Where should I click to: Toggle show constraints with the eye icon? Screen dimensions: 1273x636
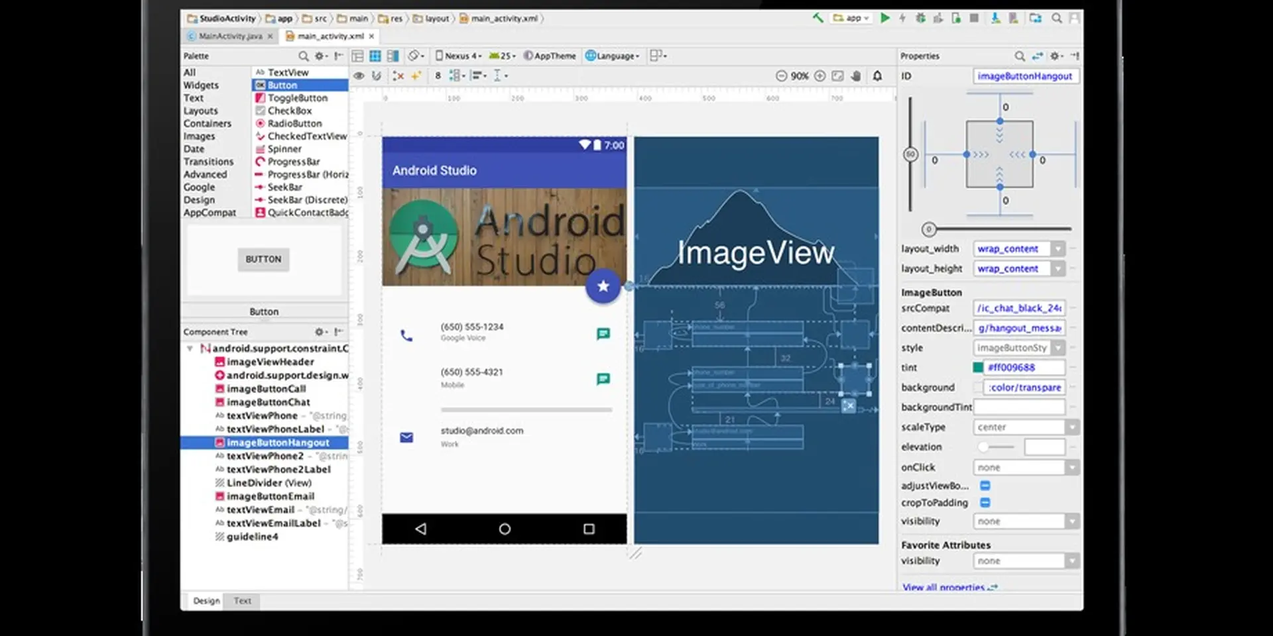359,76
